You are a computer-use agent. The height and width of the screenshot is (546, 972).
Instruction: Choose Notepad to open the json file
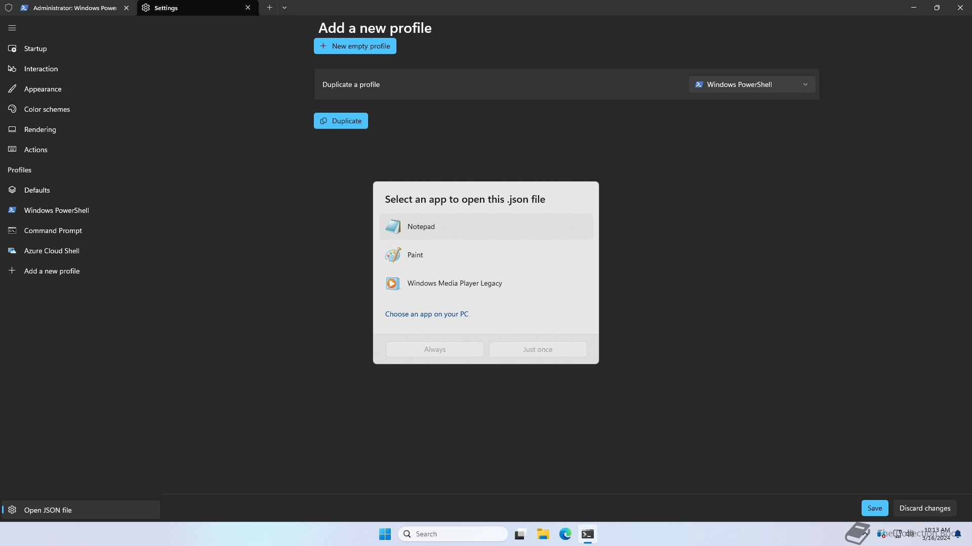[x=486, y=226]
